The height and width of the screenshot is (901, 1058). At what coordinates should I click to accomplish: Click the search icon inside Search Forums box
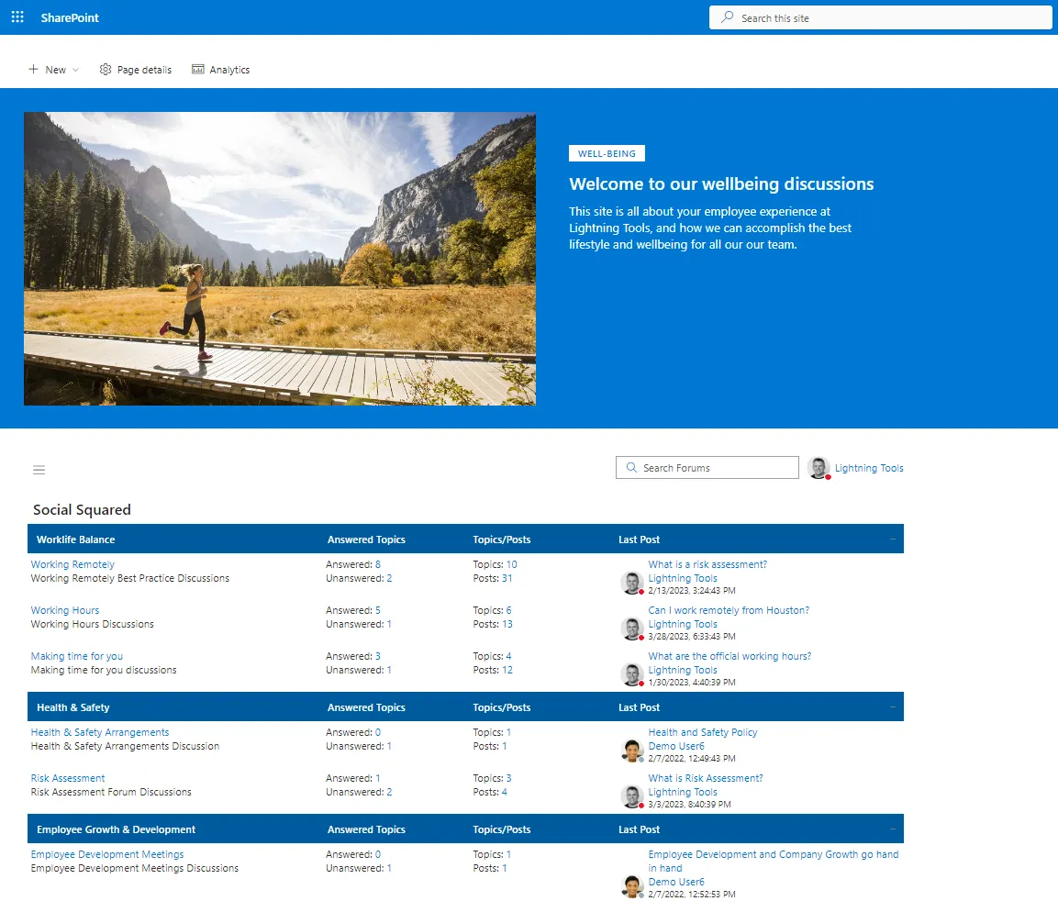coord(630,467)
